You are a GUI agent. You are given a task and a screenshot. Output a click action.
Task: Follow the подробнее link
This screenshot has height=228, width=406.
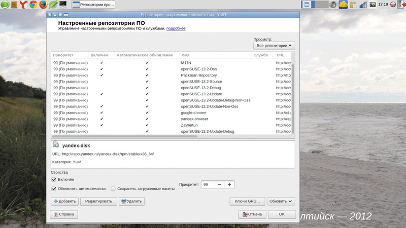point(176,28)
